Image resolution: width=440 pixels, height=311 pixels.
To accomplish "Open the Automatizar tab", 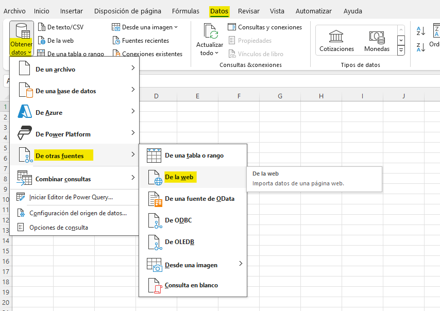I will tap(313, 11).
